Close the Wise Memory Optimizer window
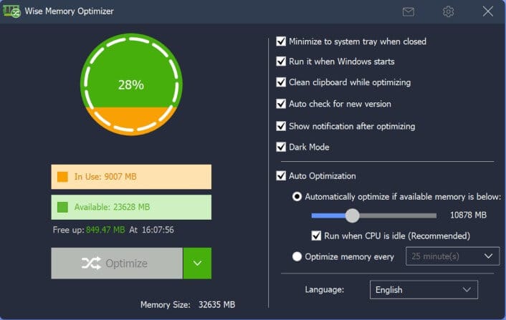 tap(487, 11)
